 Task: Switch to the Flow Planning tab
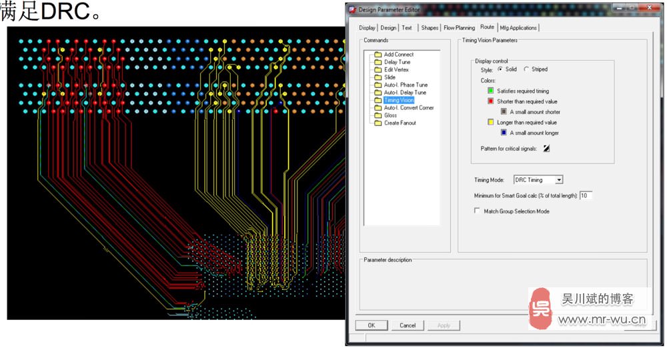(459, 28)
